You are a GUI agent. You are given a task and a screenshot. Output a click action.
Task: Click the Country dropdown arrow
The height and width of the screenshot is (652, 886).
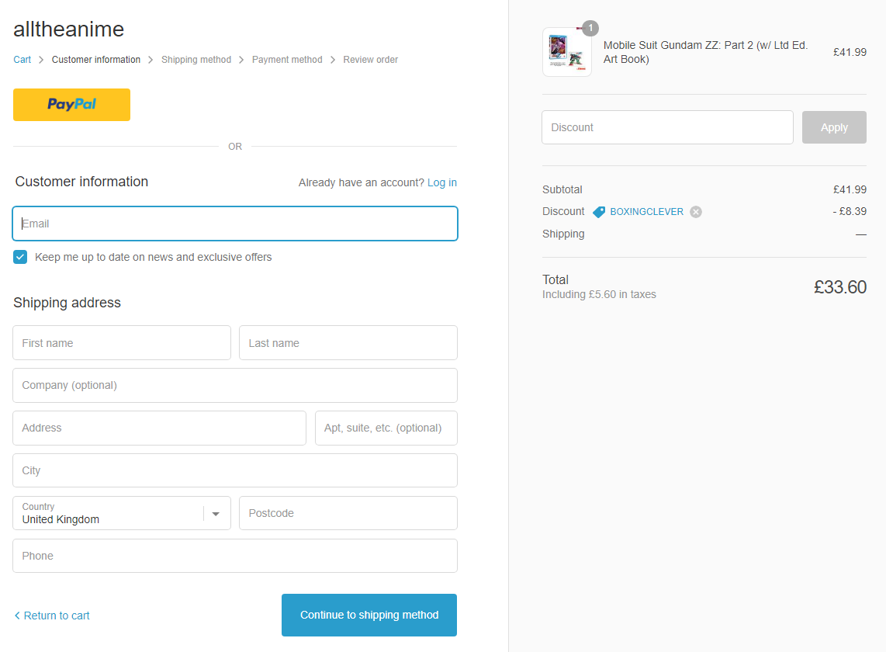point(216,514)
